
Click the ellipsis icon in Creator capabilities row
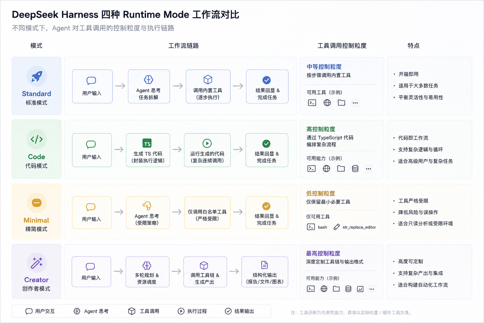pyautogui.click(x=372, y=289)
